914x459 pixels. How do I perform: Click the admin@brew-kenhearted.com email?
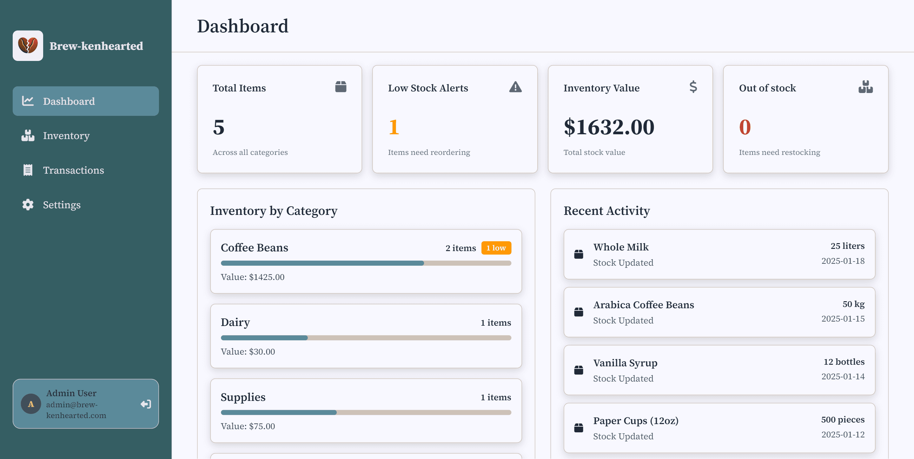click(x=76, y=410)
